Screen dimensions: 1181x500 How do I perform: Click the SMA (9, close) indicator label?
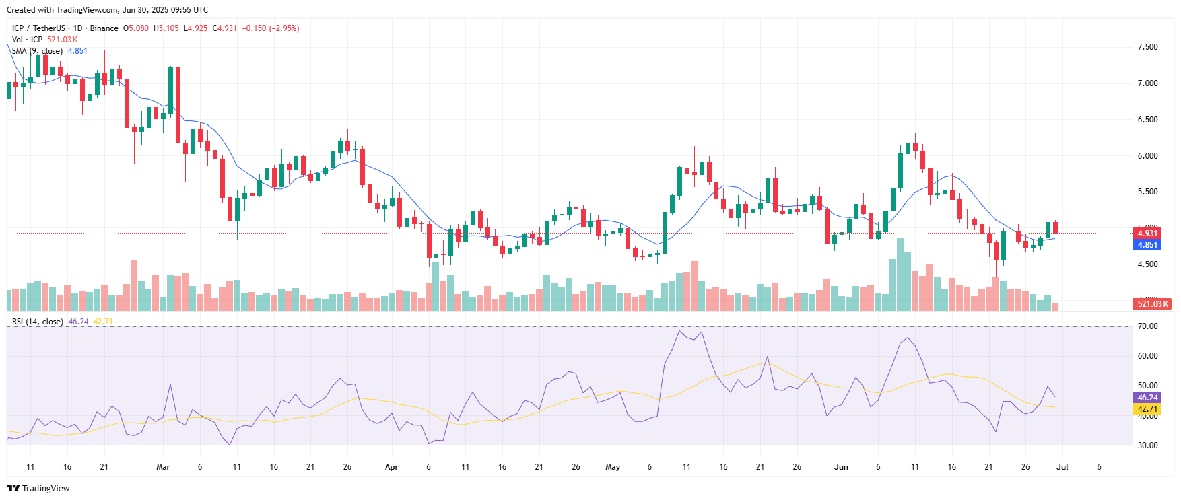click(37, 51)
